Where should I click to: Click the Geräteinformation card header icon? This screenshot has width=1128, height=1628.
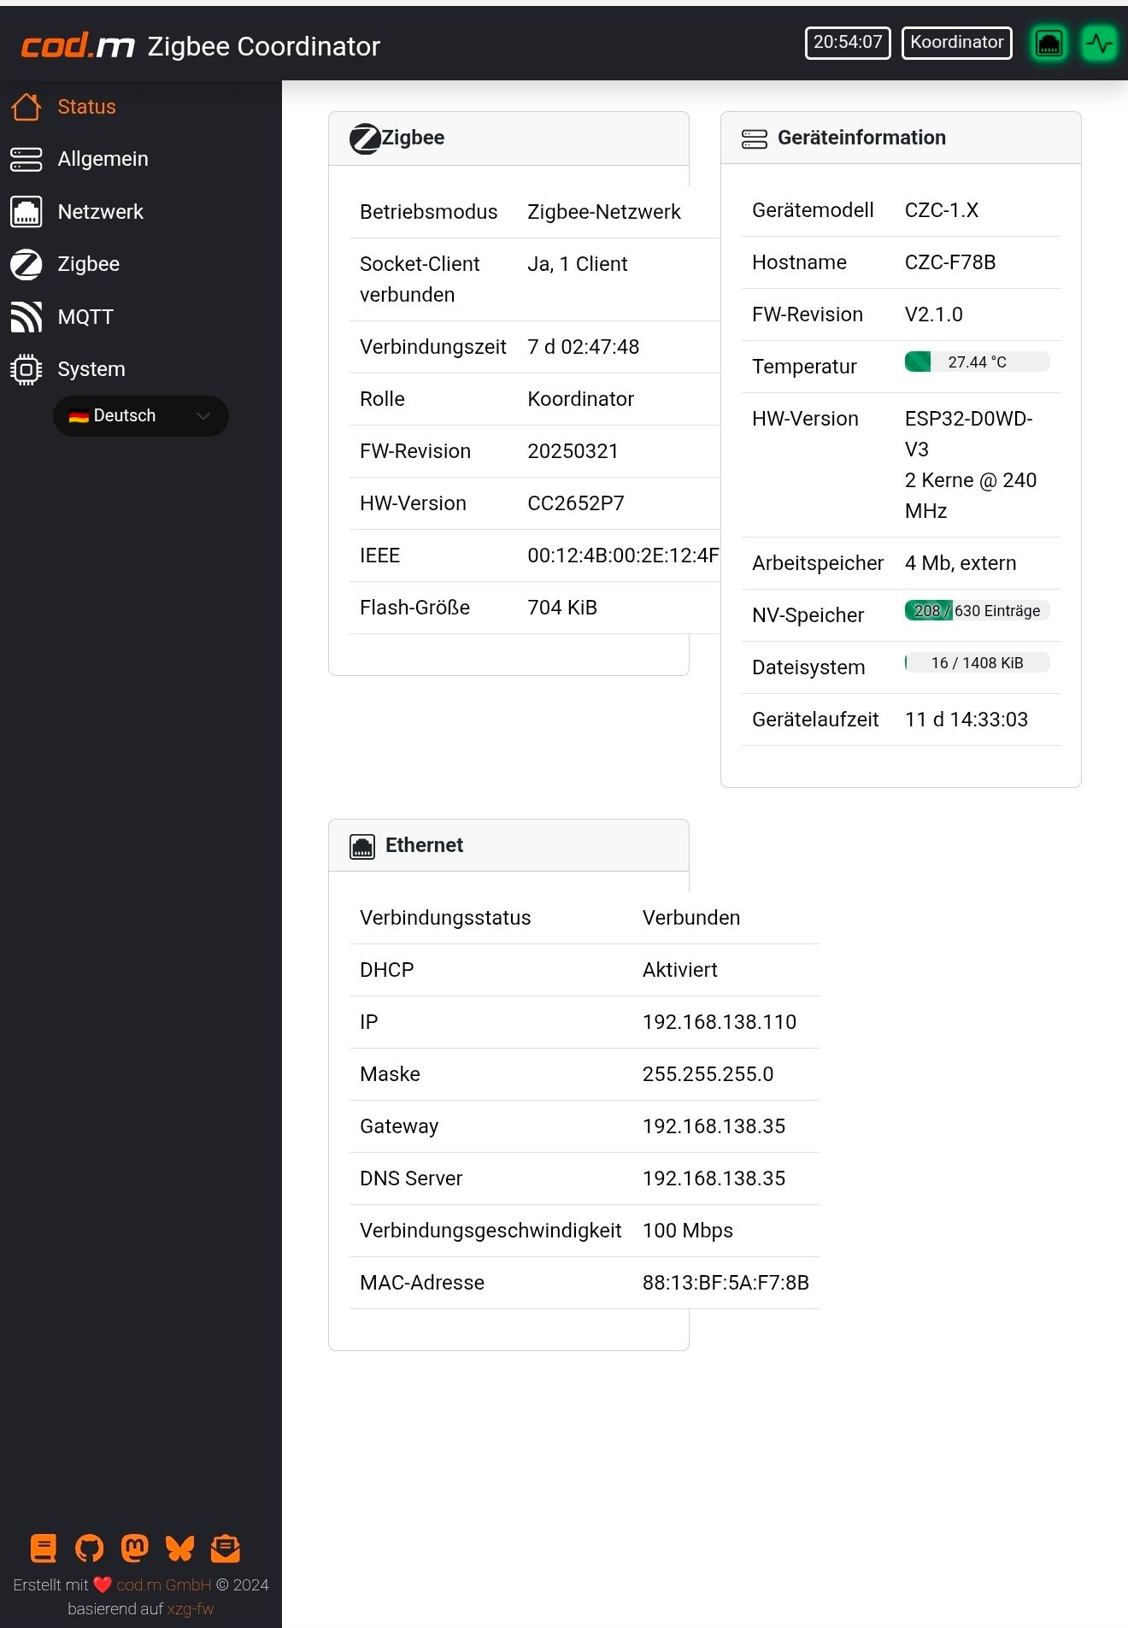coord(755,138)
